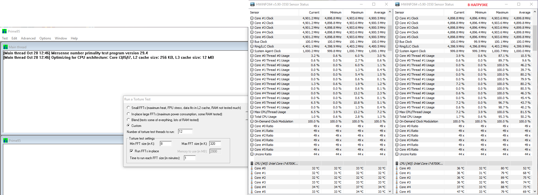The width and height of the screenshot is (538, 195).
Task: Click the Maximum column header in right HWiNFO window
Action: pyautogui.click(x=499, y=12)
